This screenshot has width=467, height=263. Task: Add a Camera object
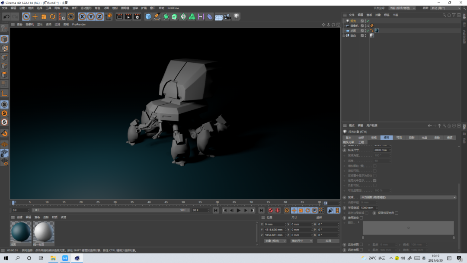point(227,17)
